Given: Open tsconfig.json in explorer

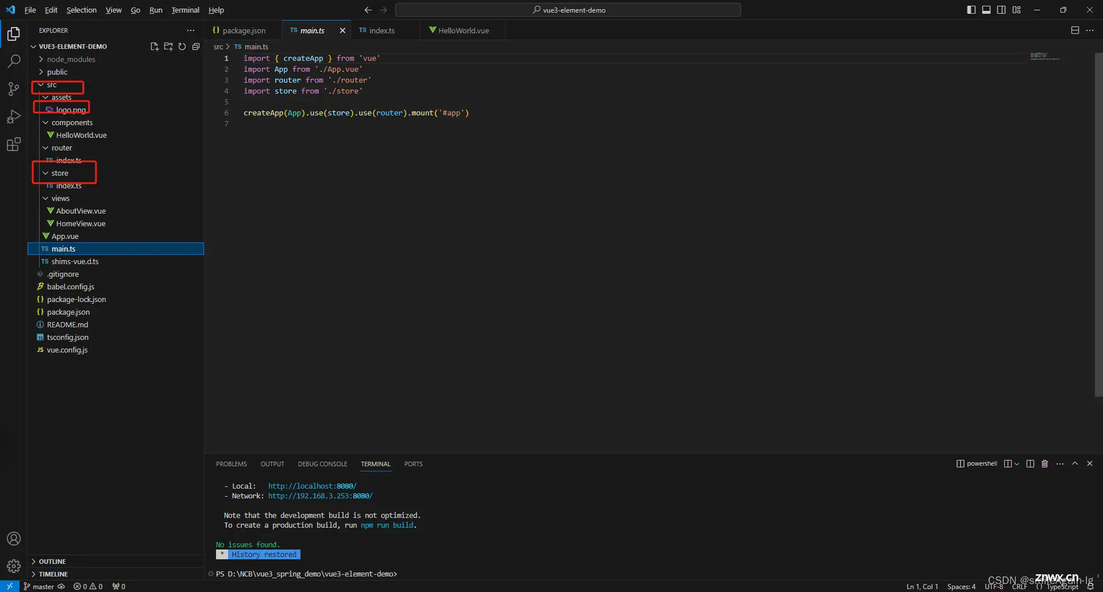Looking at the screenshot, I should pos(68,337).
